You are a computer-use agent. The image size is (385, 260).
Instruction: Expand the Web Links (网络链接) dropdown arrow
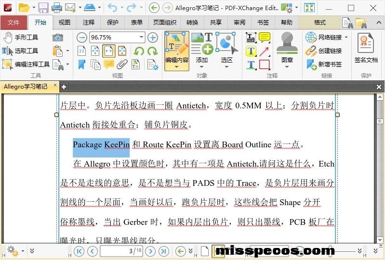(x=346, y=37)
